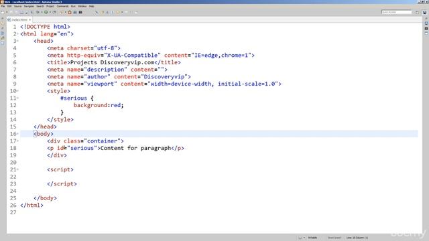Click the meta charset "utf-8" line
The width and height of the screenshot is (429, 241).
tap(84, 48)
